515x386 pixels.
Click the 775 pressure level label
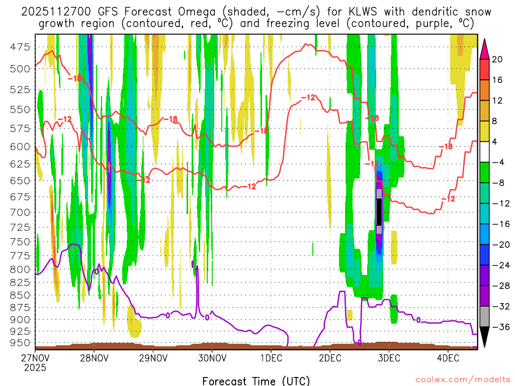[20, 256]
